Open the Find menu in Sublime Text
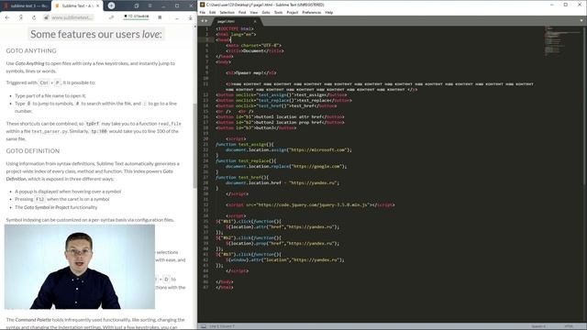 pyautogui.click(x=242, y=12)
